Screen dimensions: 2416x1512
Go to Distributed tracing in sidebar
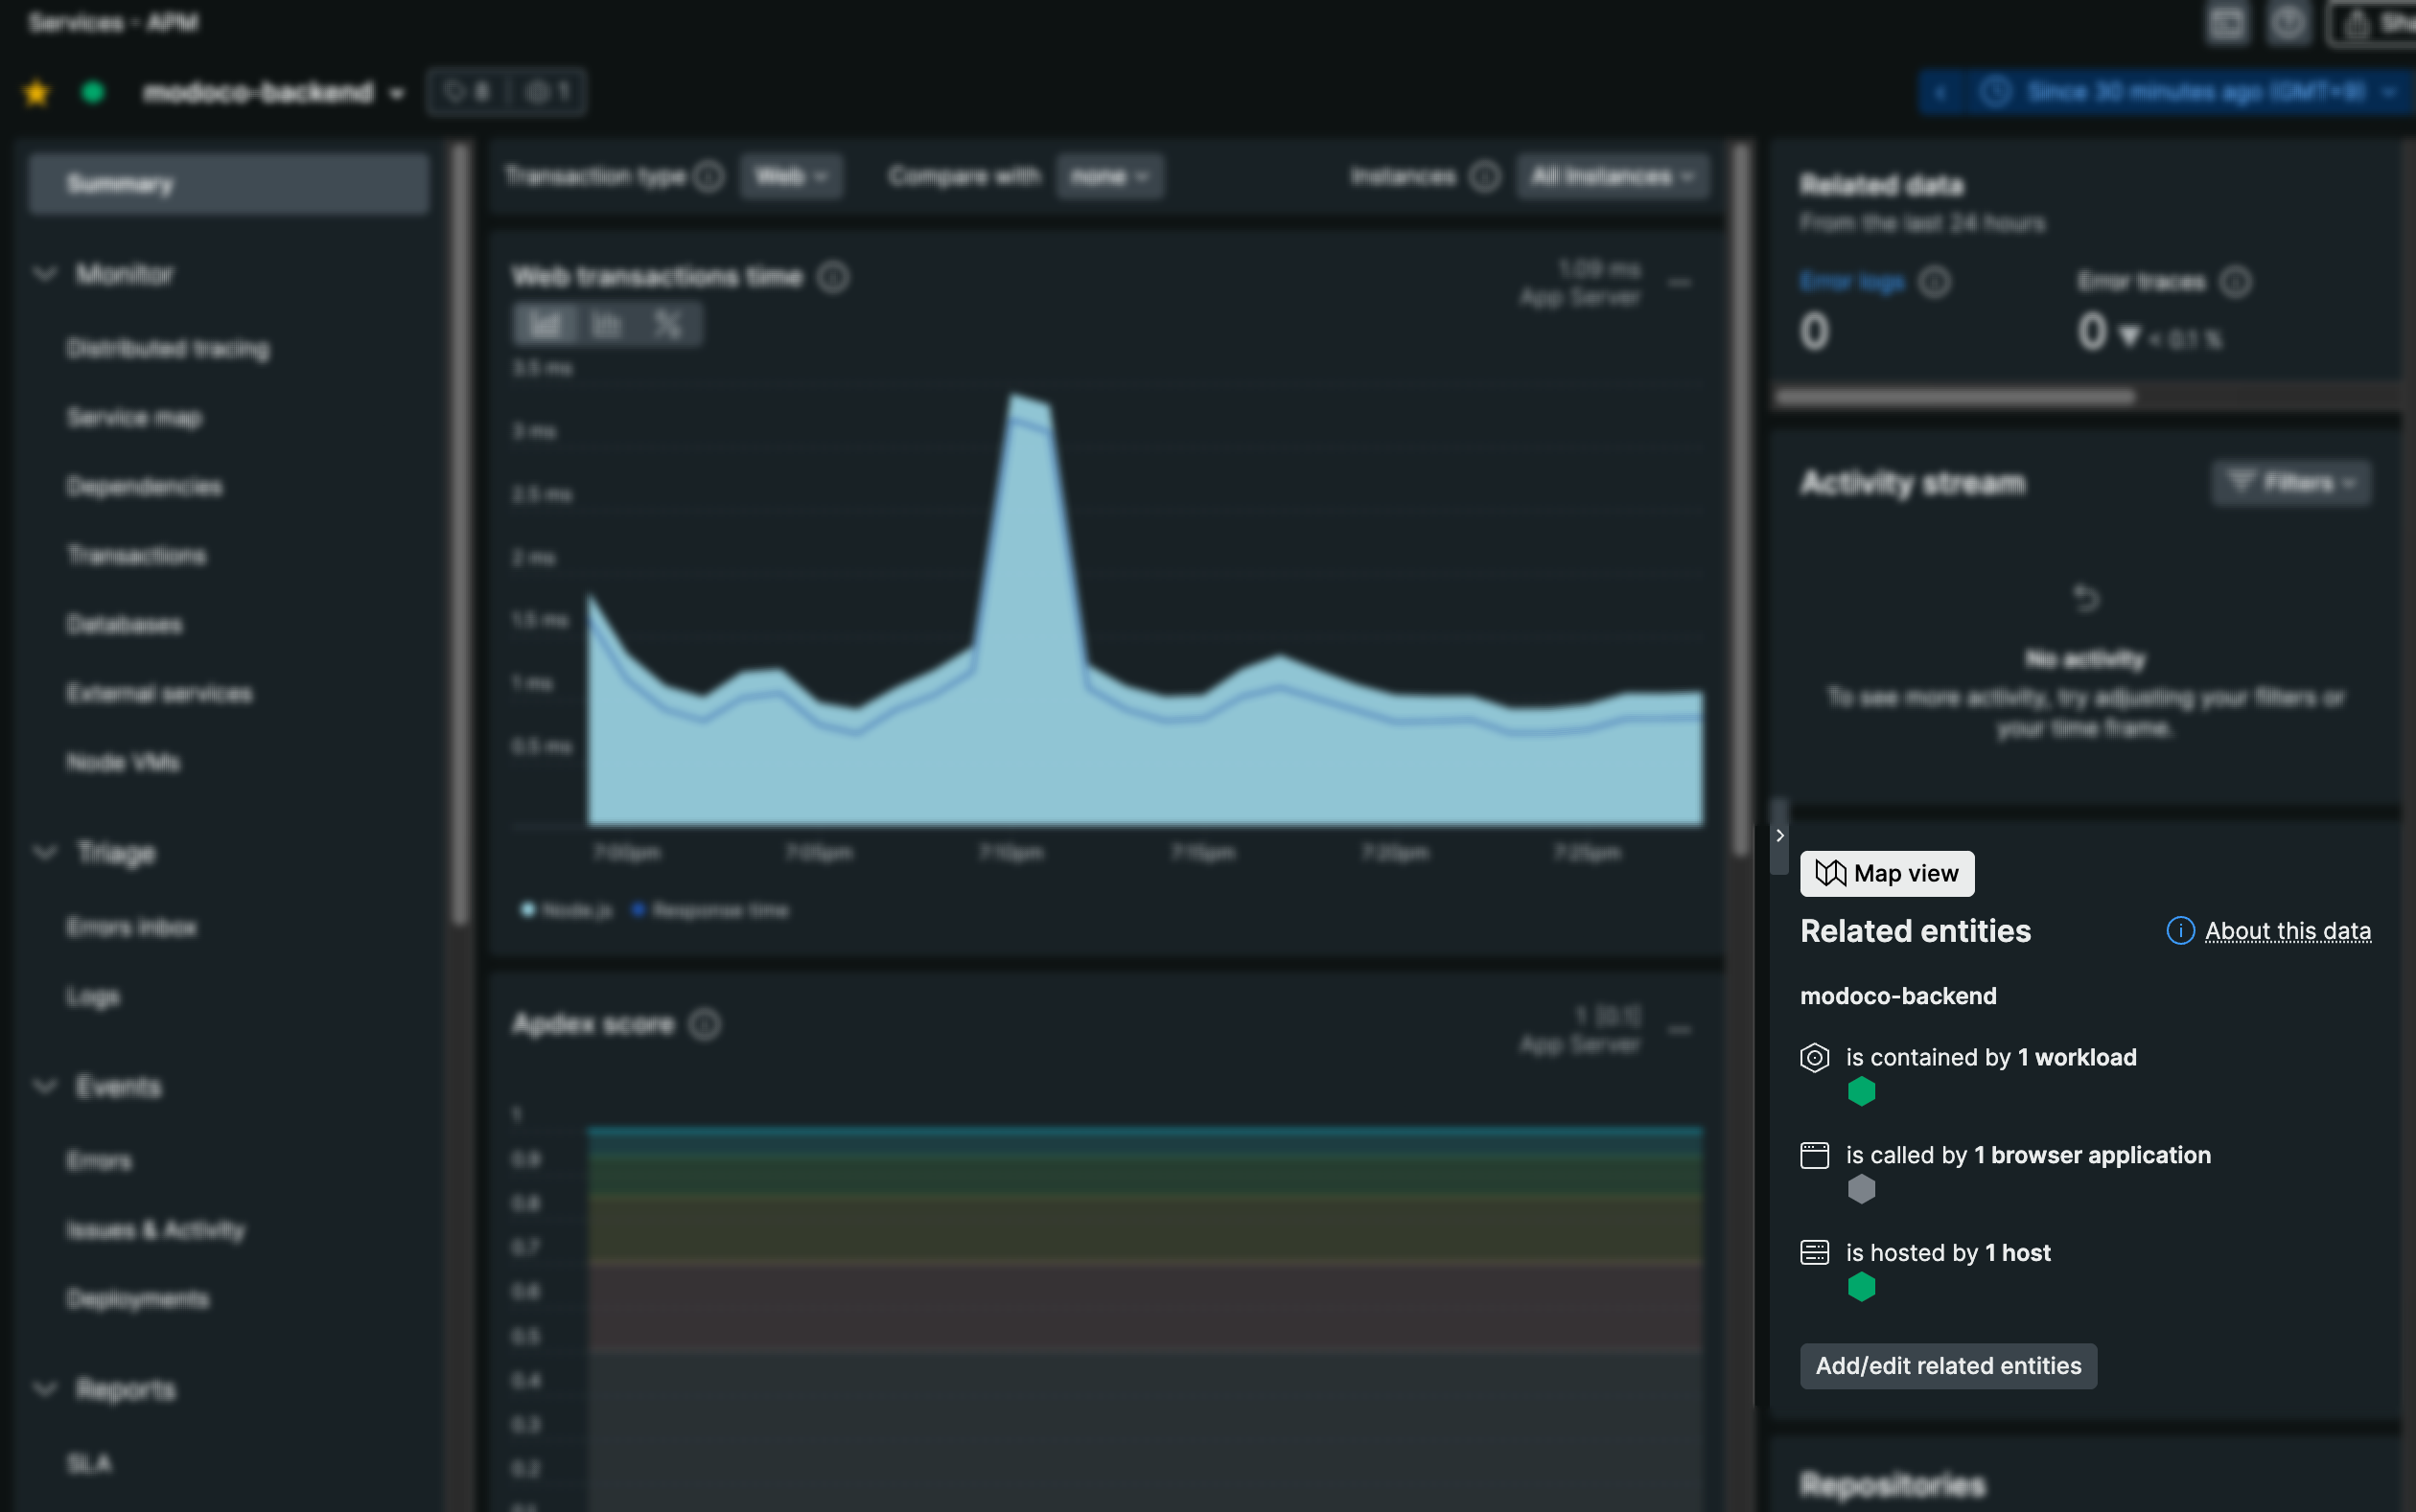tap(167, 348)
